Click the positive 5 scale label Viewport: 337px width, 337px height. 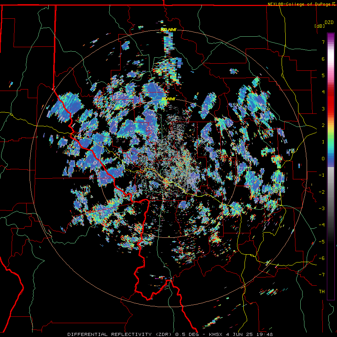pyautogui.click(x=323, y=75)
